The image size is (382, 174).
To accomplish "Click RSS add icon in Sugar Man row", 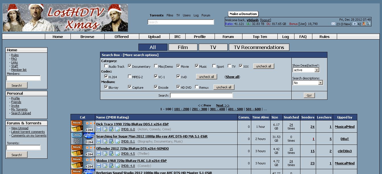I will click(x=105, y=141).
